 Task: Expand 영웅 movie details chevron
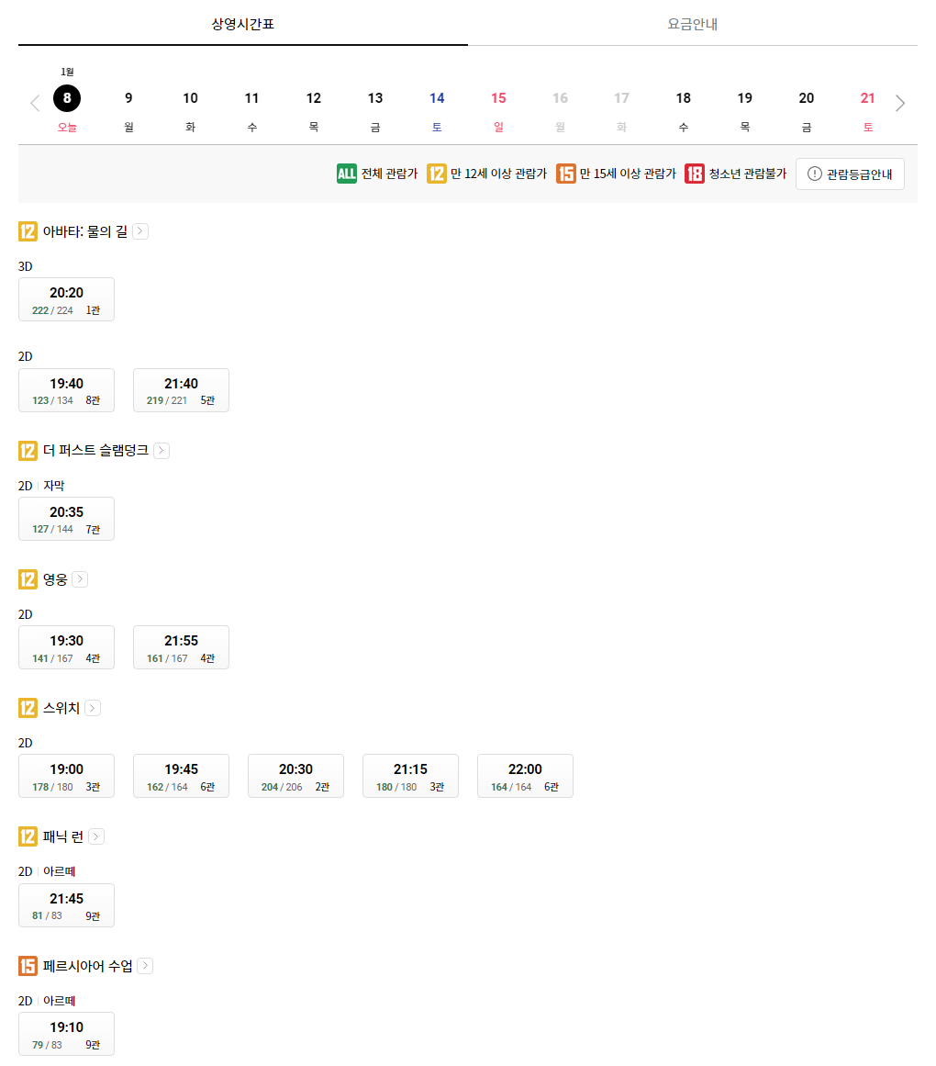click(x=80, y=579)
